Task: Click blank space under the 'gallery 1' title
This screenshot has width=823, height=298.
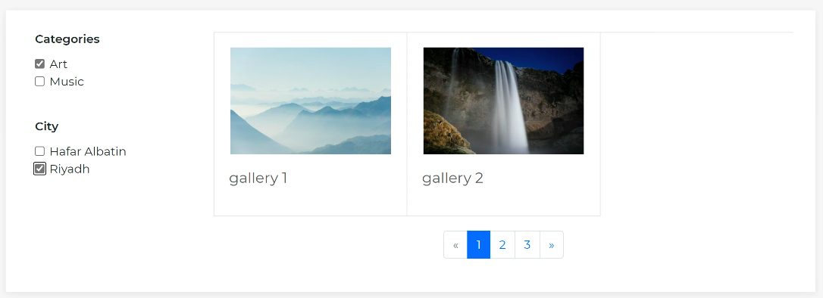Action: pos(310,202)
